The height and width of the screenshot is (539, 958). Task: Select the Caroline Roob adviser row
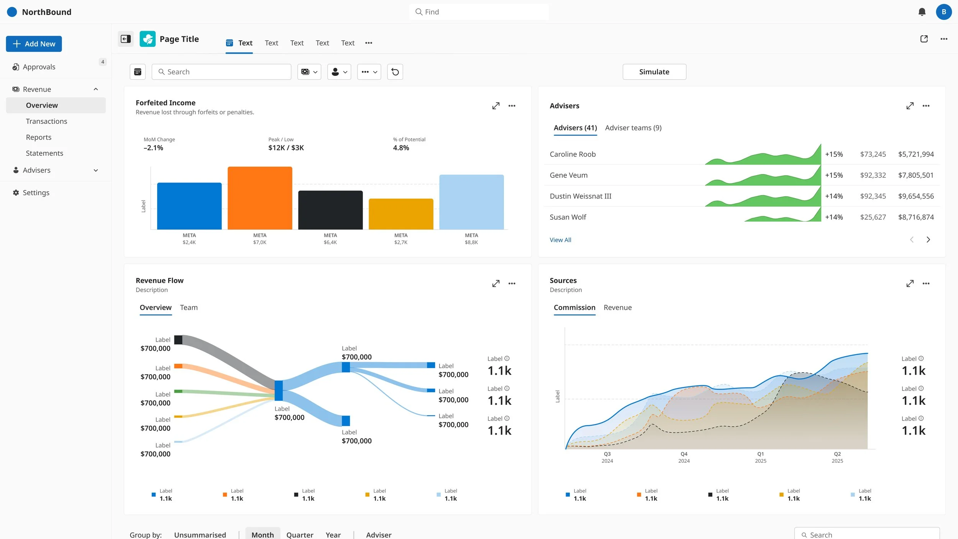pyautogui.click(x=741, y=154)
